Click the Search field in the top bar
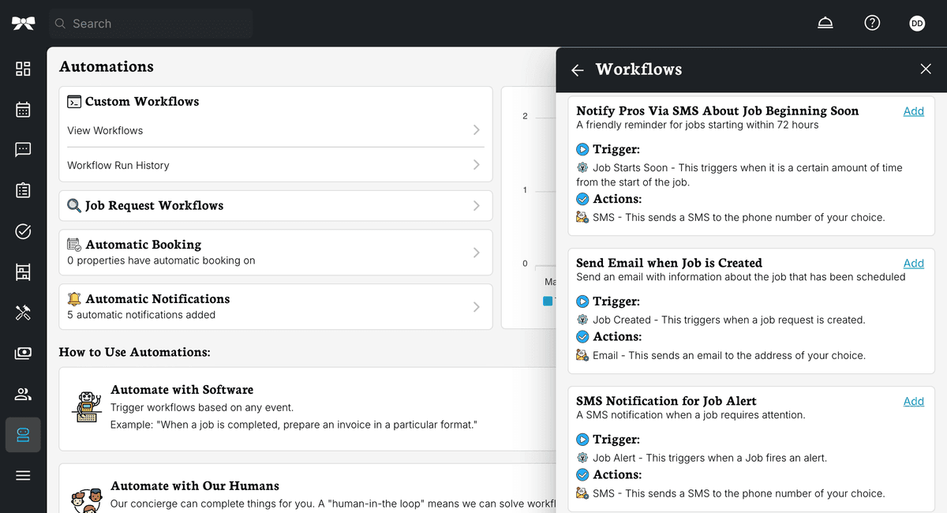This screenshot has width=947, height=513. pos(150,23)
